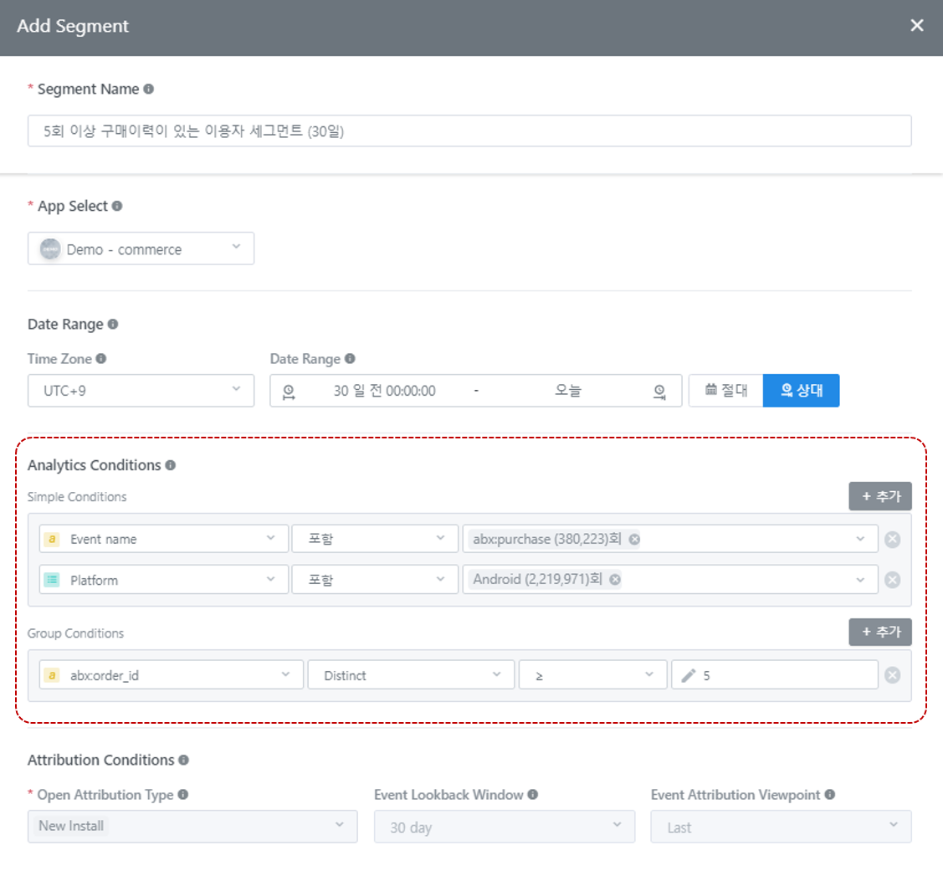Switch date range to 상대 (relative) mode
943x881 pixels.
(x=801, y=390)
